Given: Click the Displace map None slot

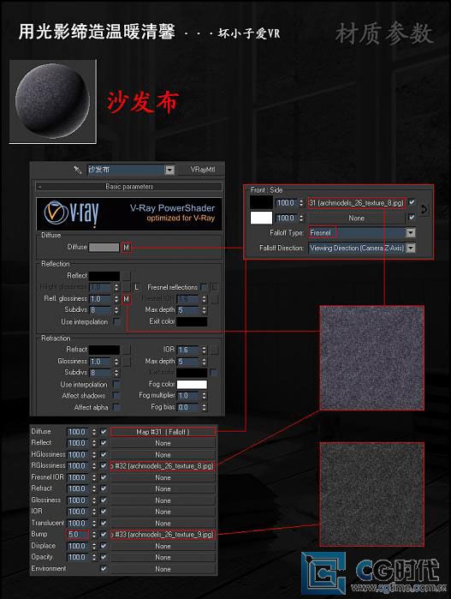Looking at the screenshot, I should (163, 546).
